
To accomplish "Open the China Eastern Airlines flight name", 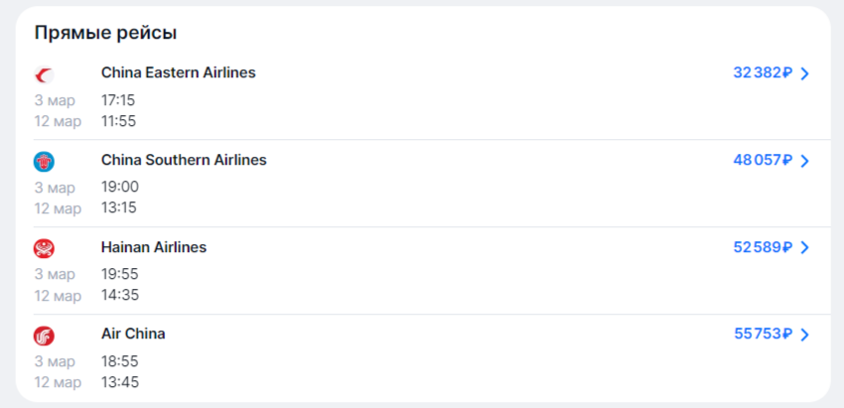I will [x=178, y=72].
